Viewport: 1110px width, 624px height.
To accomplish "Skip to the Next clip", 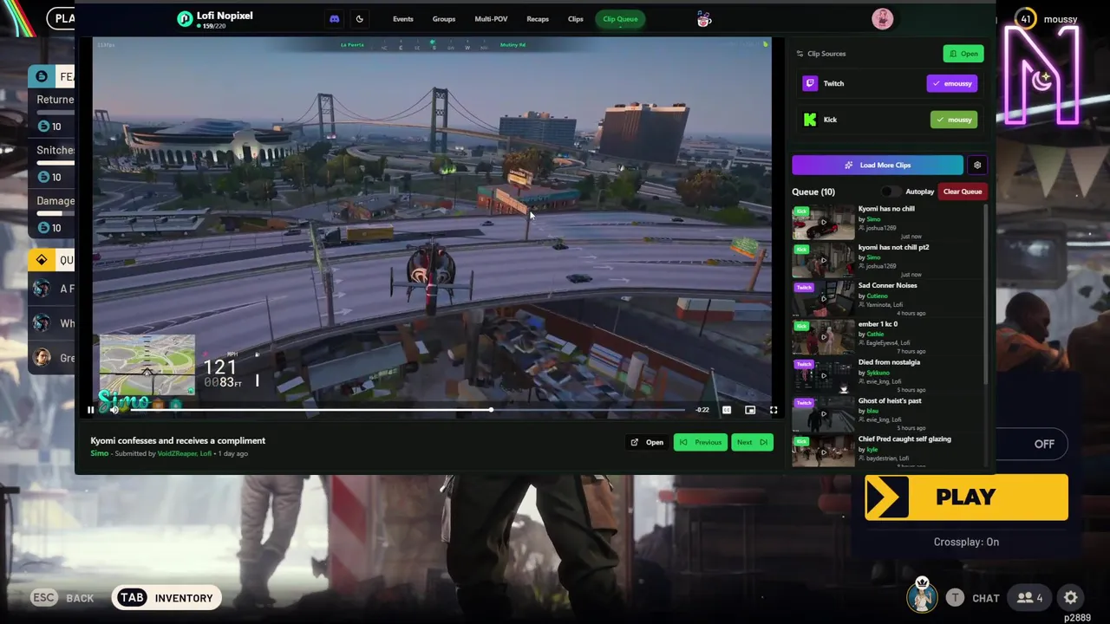I will pyautogui.click(x=752, y=443).
